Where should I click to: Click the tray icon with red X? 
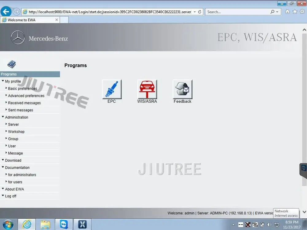coord(248,224)
